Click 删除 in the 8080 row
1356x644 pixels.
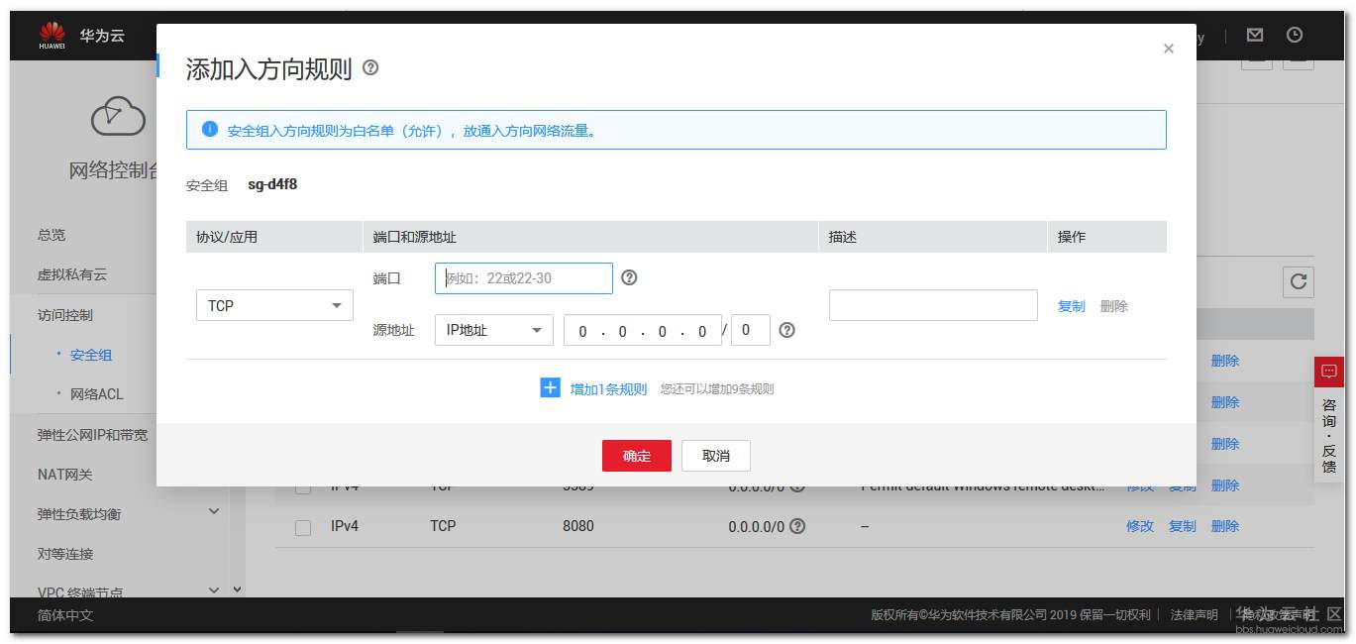1225,526
